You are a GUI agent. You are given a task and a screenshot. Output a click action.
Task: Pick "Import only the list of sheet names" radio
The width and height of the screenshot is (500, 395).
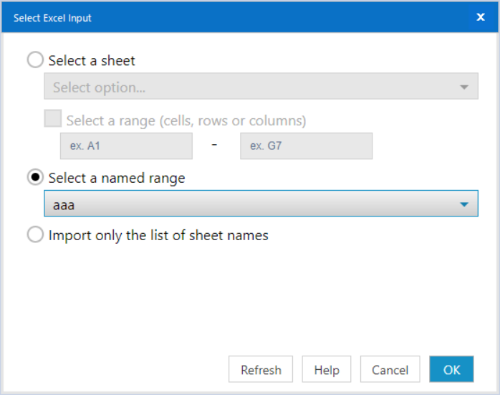35,235
